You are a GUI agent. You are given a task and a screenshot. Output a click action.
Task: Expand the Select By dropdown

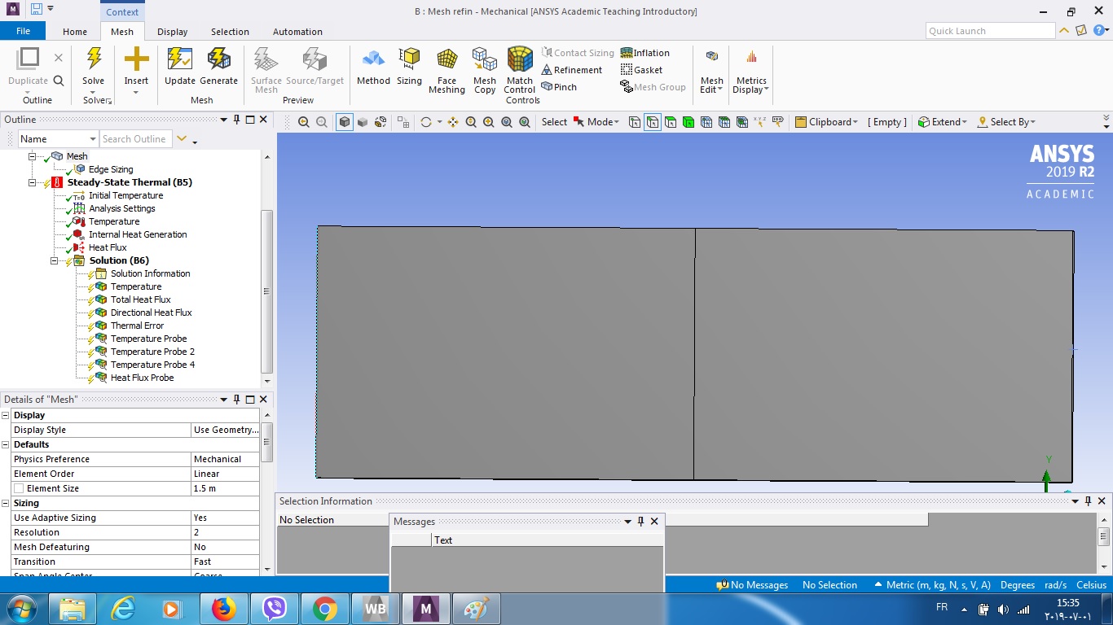1007,122
